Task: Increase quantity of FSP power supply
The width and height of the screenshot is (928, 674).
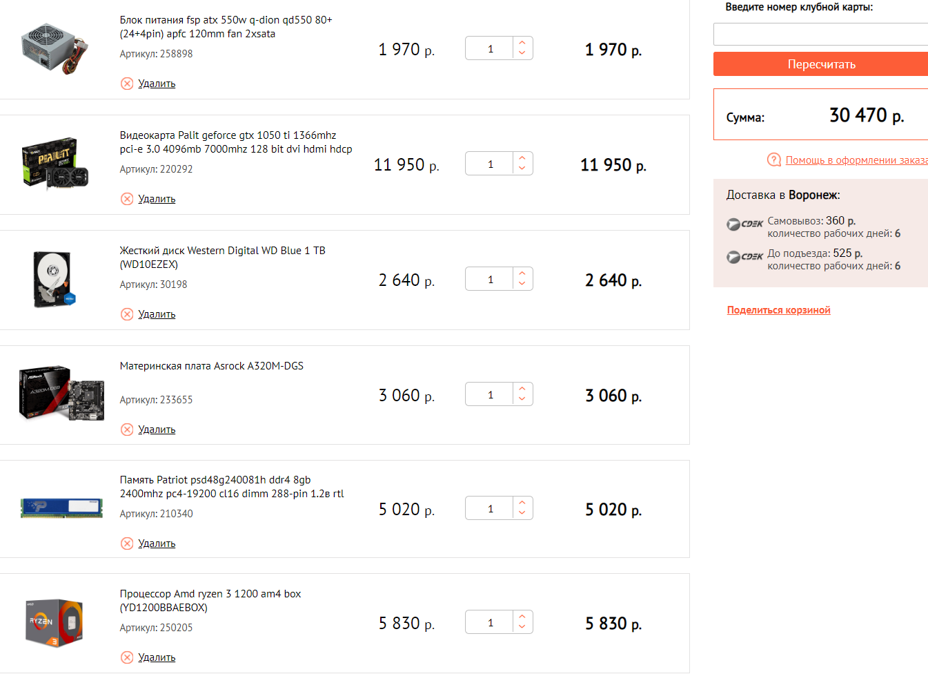Action: [522, 43]
